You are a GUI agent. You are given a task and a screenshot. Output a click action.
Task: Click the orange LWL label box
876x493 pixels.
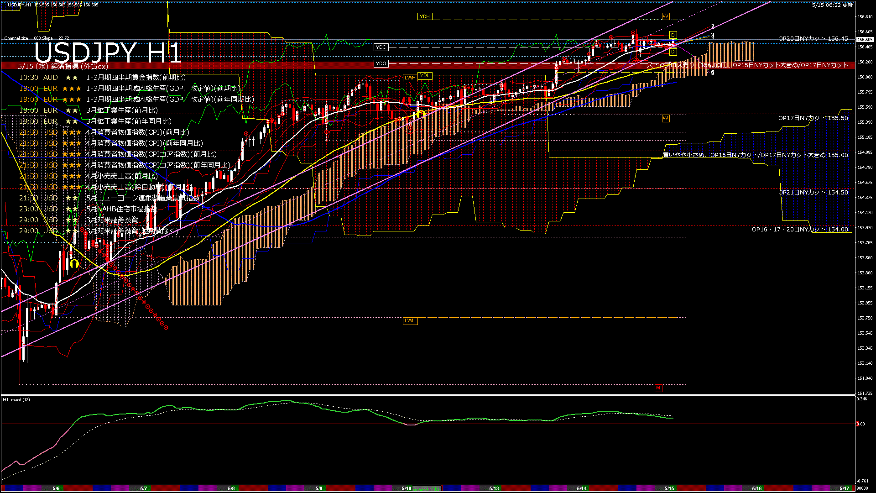tap(410, 320)
